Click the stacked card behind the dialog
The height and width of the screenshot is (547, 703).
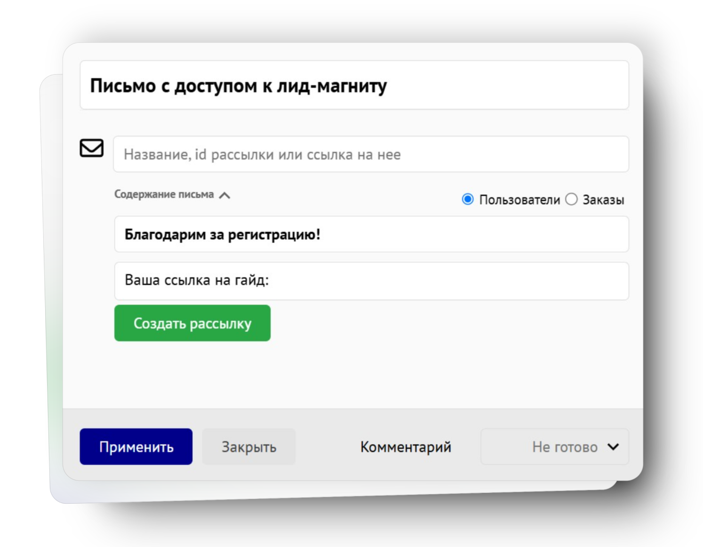(52, 282)
